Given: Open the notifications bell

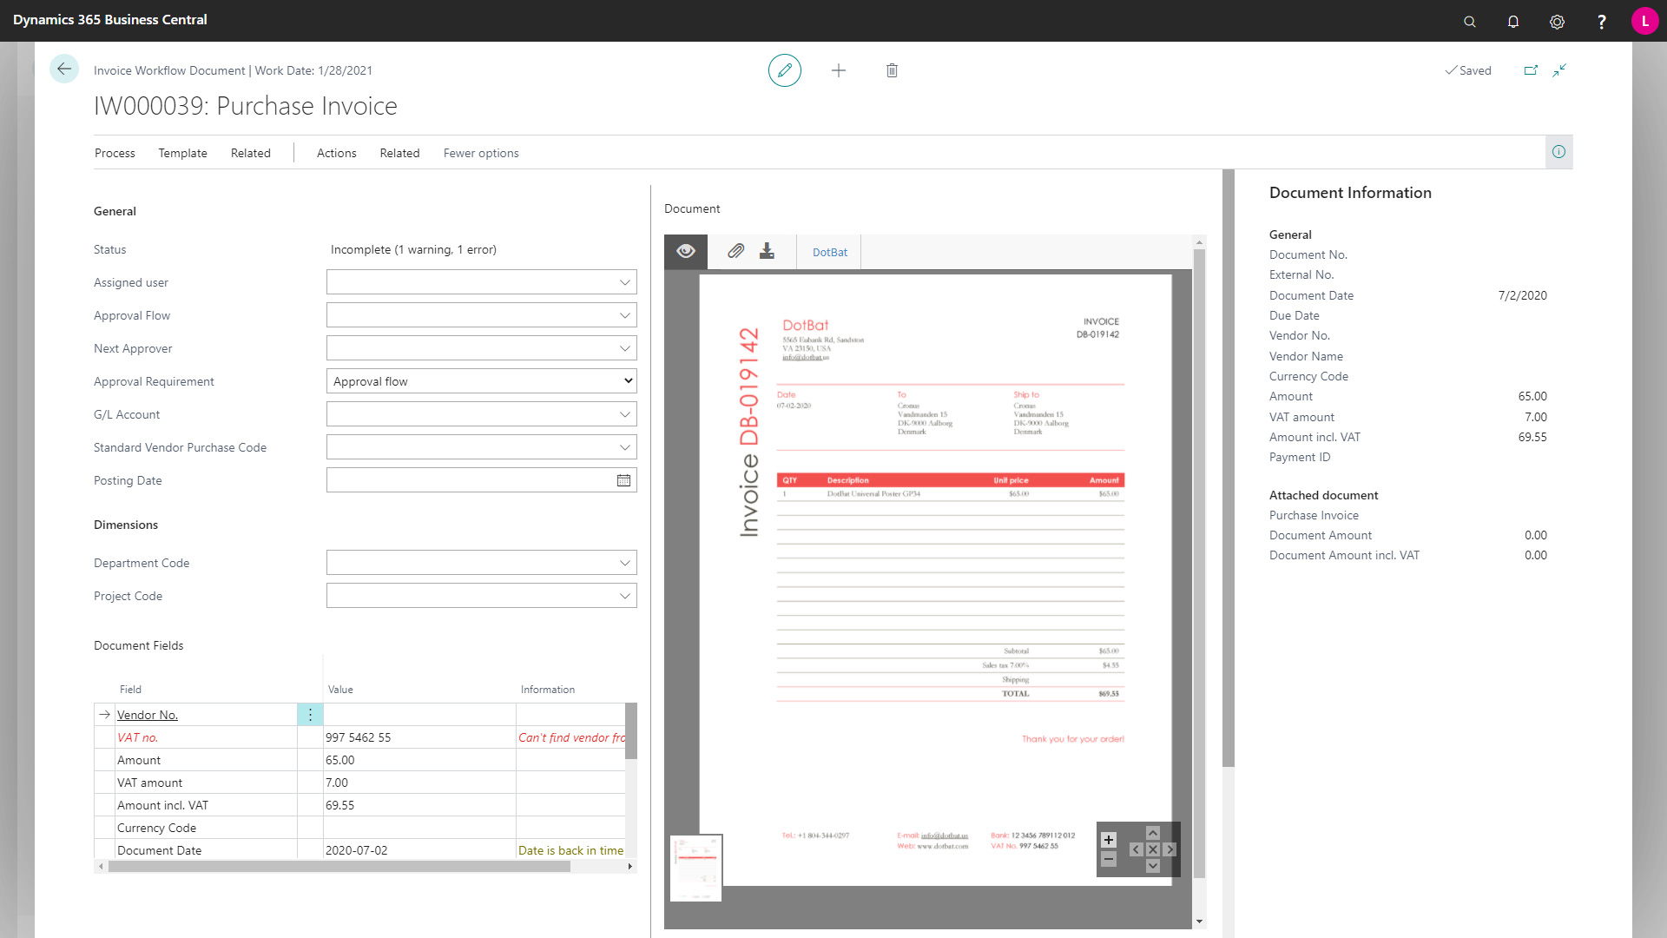Looking at the screenshot, I should (x=1513, y=21).
